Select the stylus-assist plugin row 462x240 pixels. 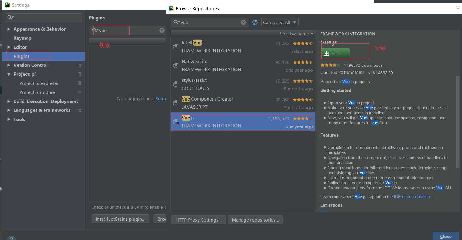click(x=243, y=84)
